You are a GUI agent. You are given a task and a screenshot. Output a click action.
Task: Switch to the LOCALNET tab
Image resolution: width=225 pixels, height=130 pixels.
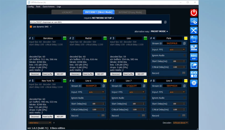click(67, 12)
